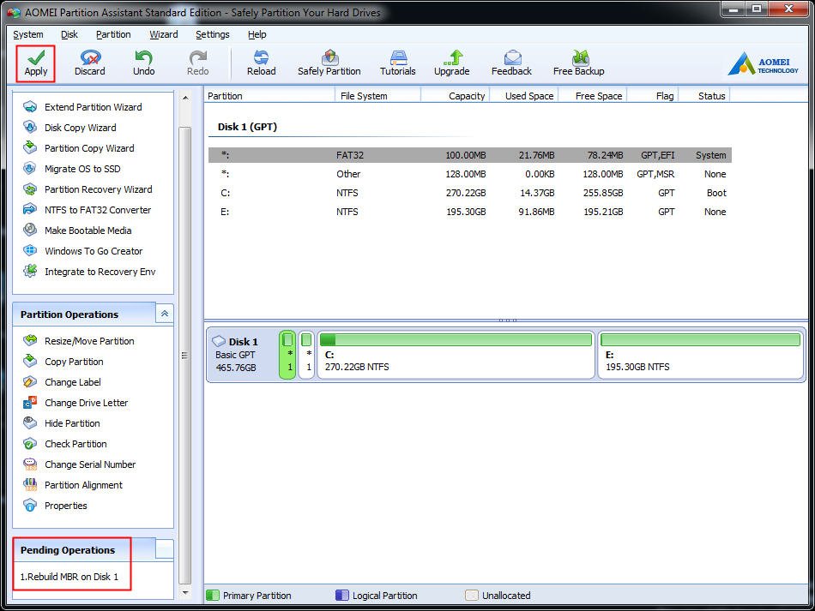Screen dimensions: 815x611
Task: Collapse the Pending Operations panel
Action: tap(164, 549)
